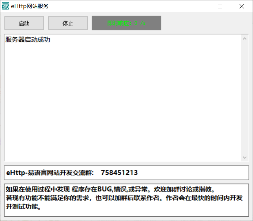
Task: Click inside the server log text area
Action: [x=123, y=98]
